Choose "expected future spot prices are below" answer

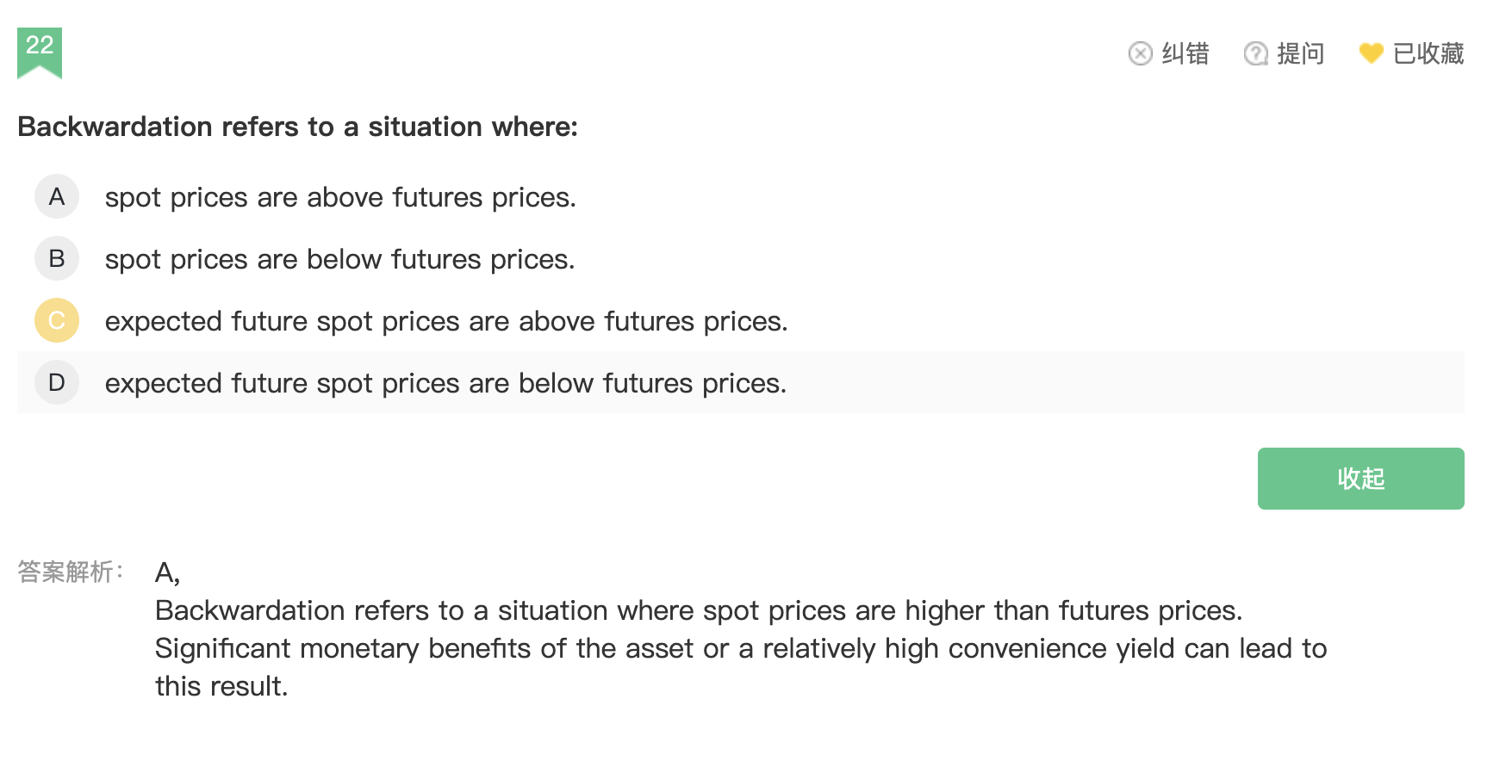[445, 384]
